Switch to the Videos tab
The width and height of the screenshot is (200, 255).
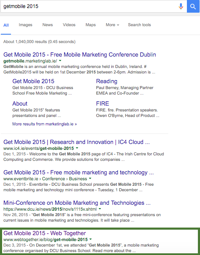[69, 25]
